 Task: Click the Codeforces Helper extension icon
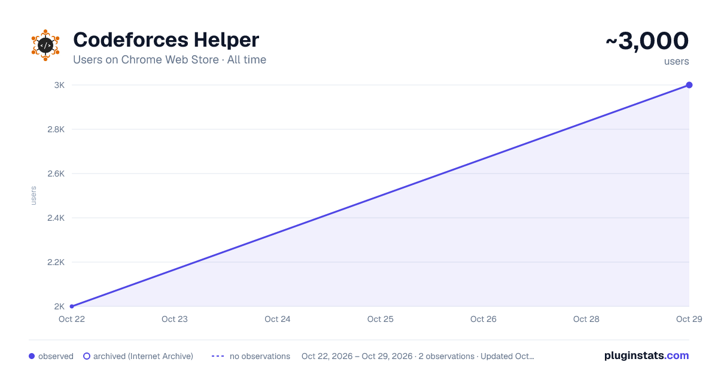pyautogui.click(x=45, y=45)
